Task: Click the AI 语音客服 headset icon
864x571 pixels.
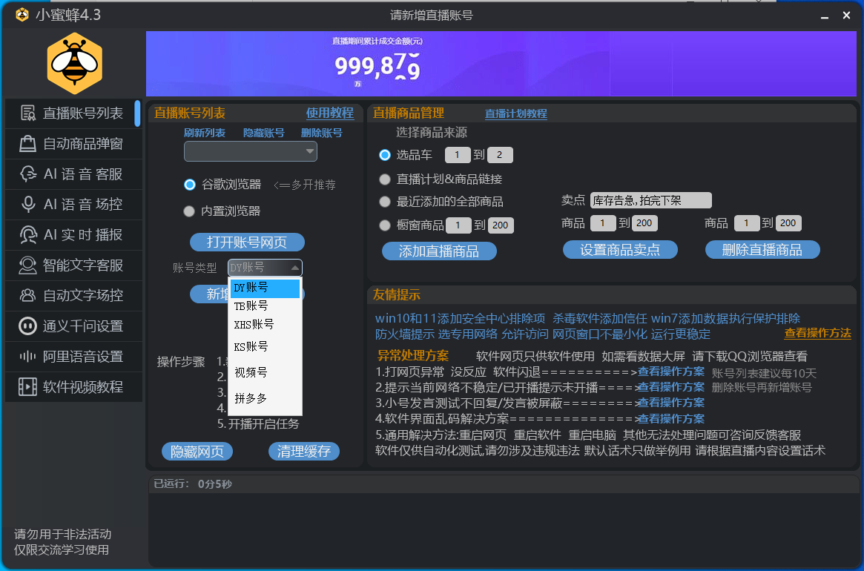Action: 27,174
